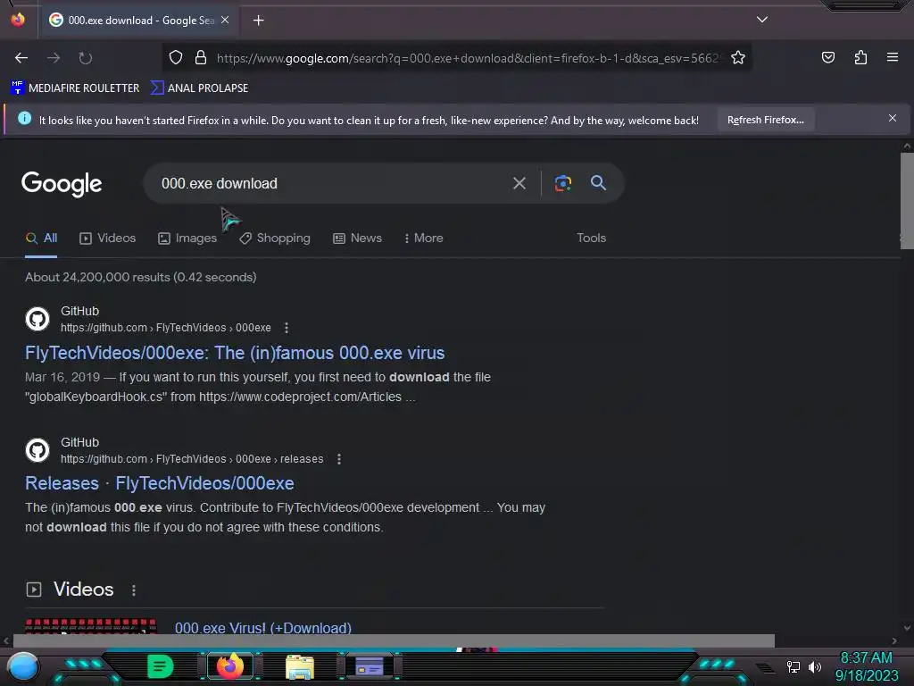Click the Google logo
Image resolution: width=914 pixels, height=686 pixels.
coord(62,184)
